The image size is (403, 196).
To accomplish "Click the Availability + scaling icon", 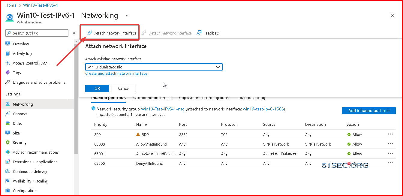I will pyautogui.click(x=8, y=181).
